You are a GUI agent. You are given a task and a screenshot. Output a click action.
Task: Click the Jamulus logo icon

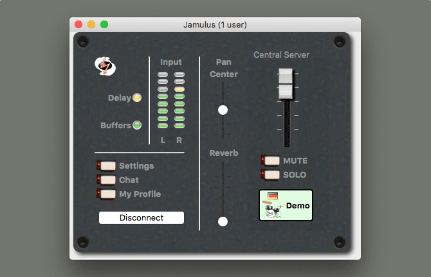coord(104,65)
